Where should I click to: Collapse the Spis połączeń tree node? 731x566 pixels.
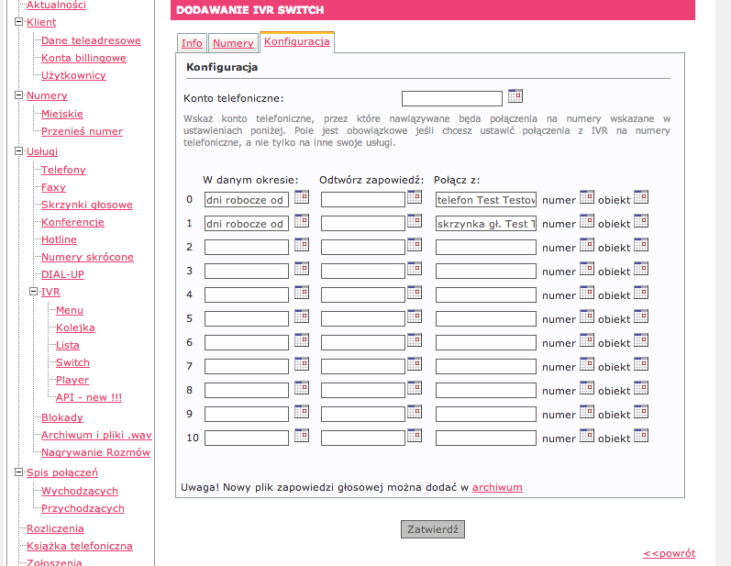click(x=18, y=472)
